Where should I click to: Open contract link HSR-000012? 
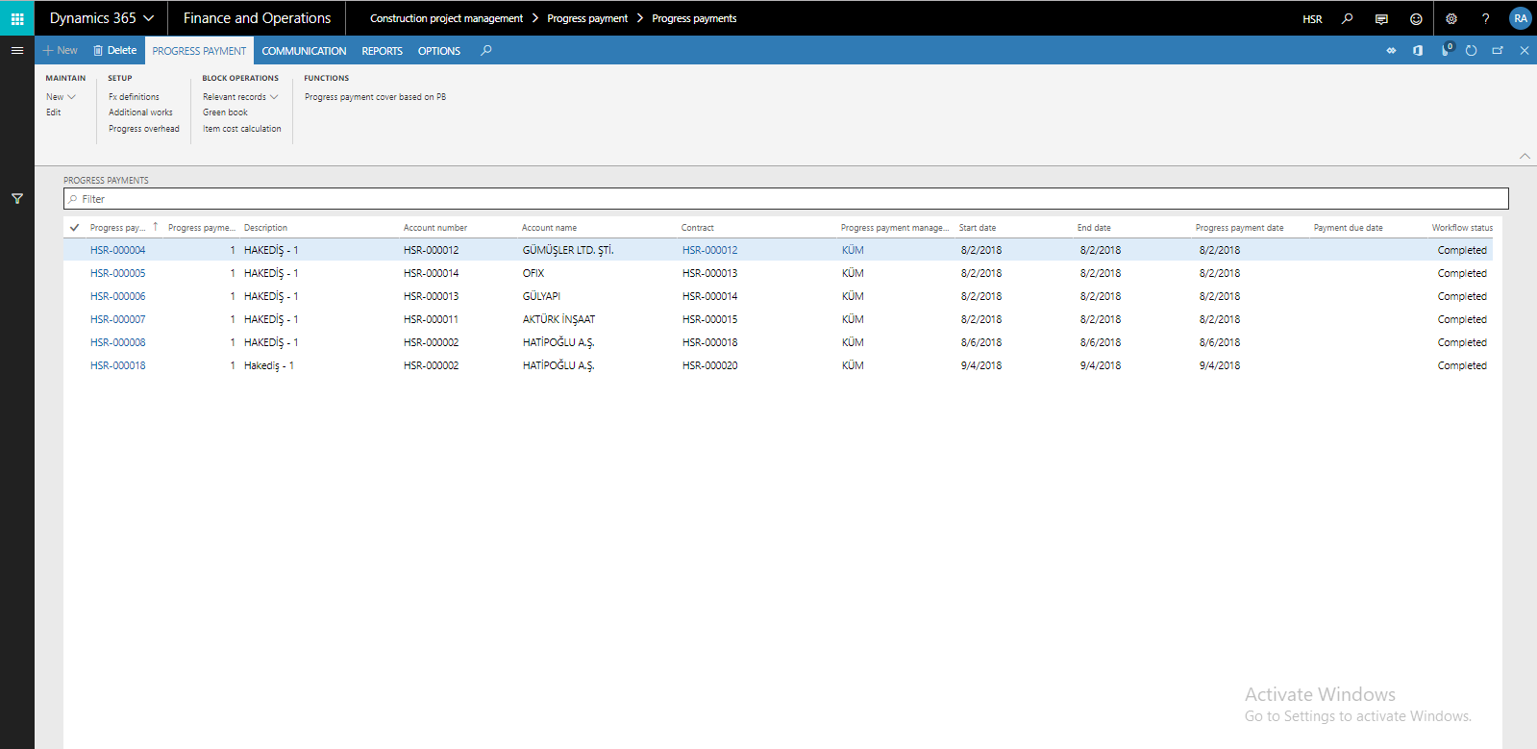pyautogui.click(x=710, y=250)
